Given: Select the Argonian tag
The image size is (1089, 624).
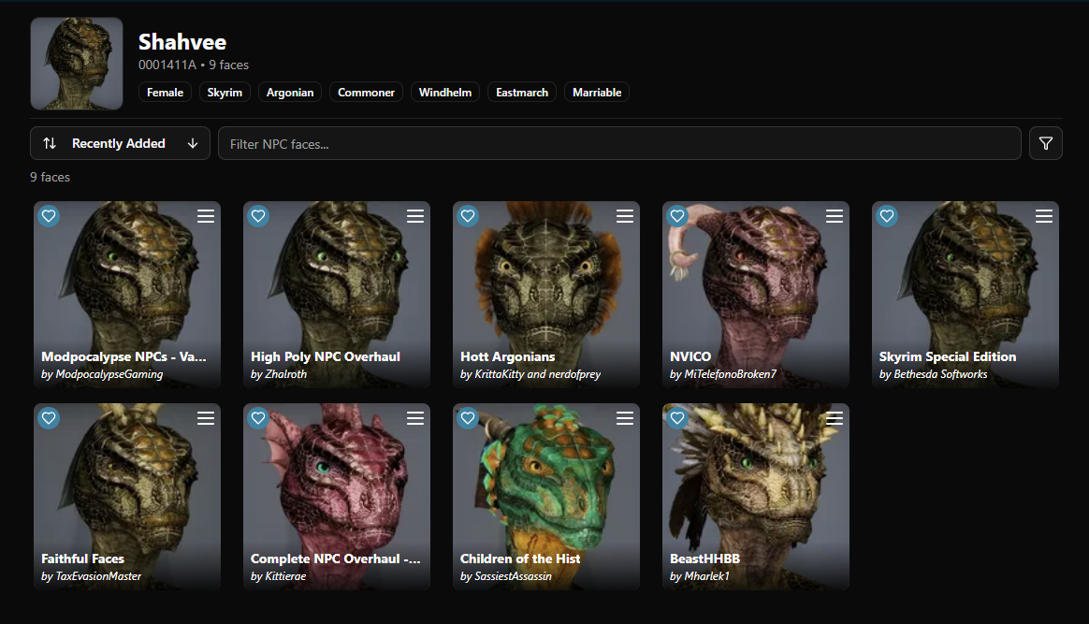Looking at the screenshot, I should coord(290,93).
